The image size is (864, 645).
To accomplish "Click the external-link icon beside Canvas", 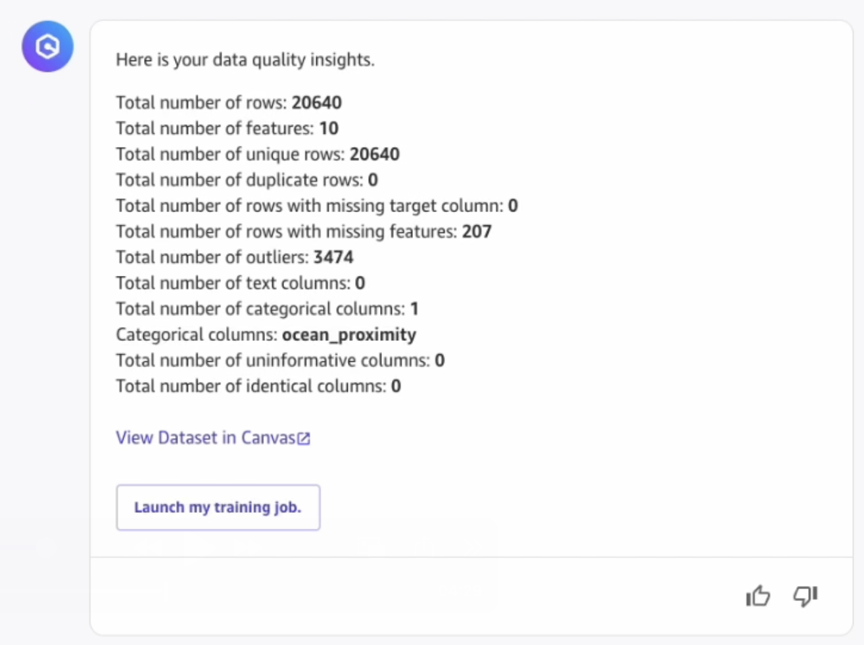I will tap(304, 439).
